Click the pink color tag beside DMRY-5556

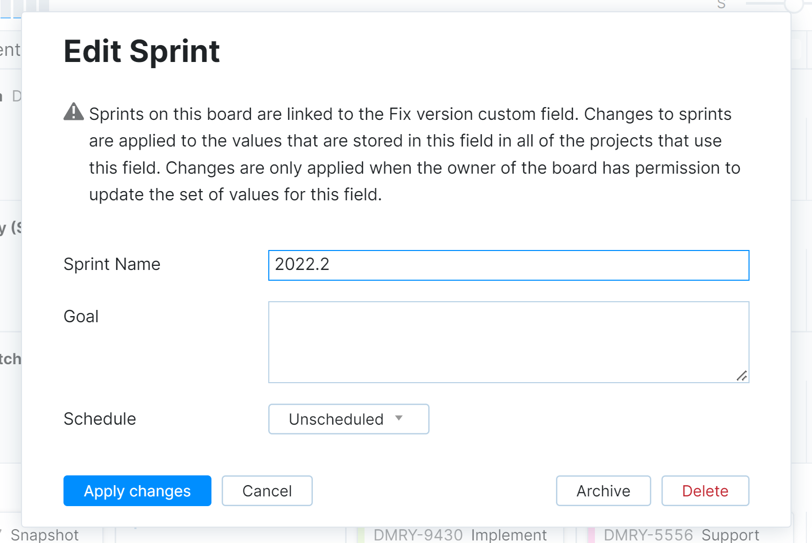(x=591, y=535)
